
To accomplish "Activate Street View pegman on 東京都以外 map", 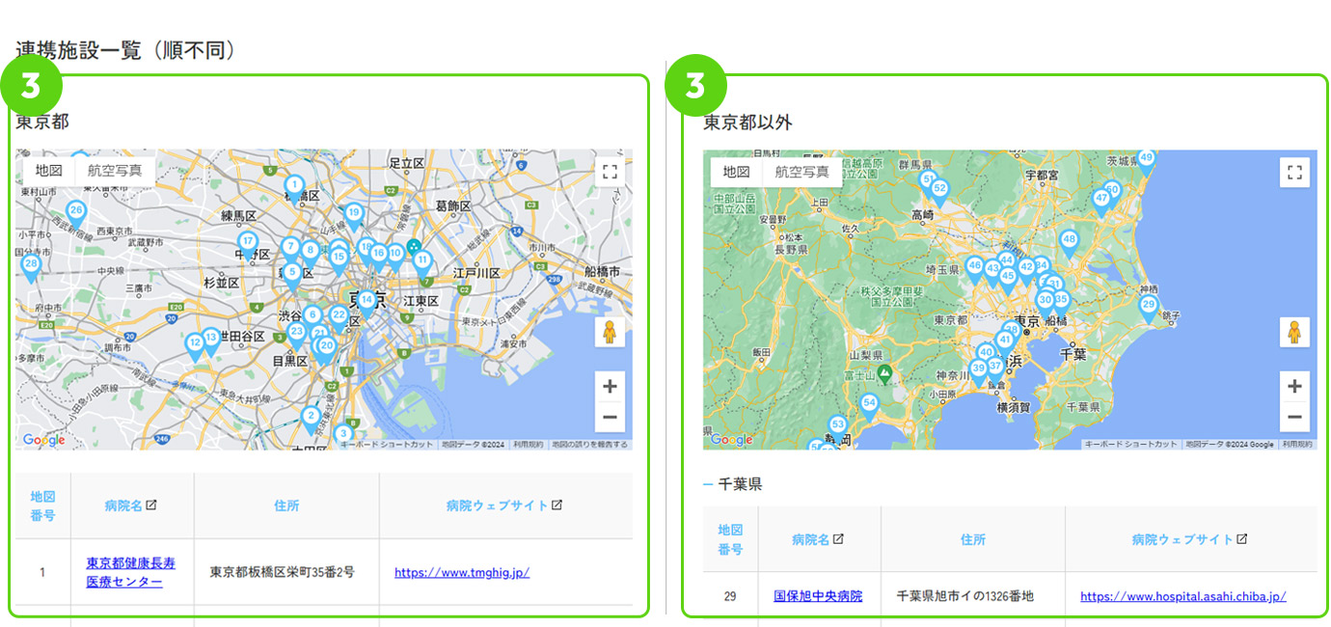I will [x=1293, y=332].
